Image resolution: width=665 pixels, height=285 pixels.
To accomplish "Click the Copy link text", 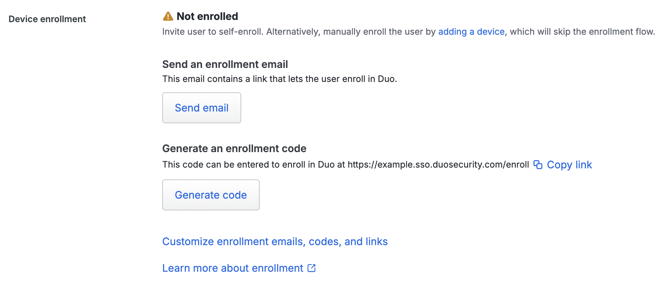I will [569, 165].
